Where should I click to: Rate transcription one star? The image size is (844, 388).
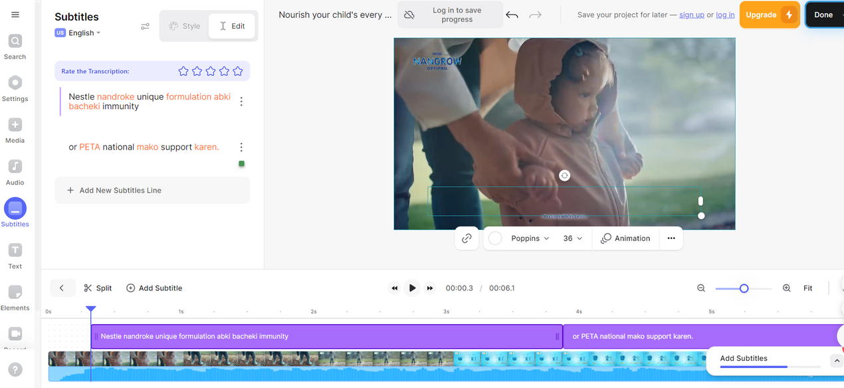[x=183, y=71]
